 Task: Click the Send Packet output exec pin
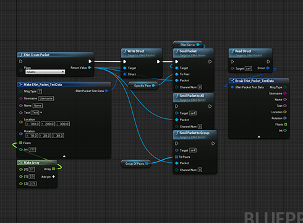click(210, 61)
